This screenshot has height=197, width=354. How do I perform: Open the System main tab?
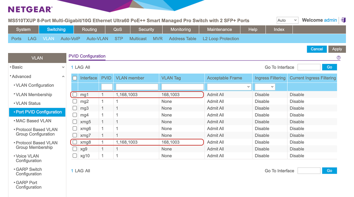(x=23, y=29)
